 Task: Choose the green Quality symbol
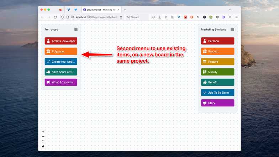click(217, 72)
